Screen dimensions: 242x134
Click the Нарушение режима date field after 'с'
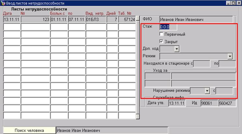click(x=224, y=91)
